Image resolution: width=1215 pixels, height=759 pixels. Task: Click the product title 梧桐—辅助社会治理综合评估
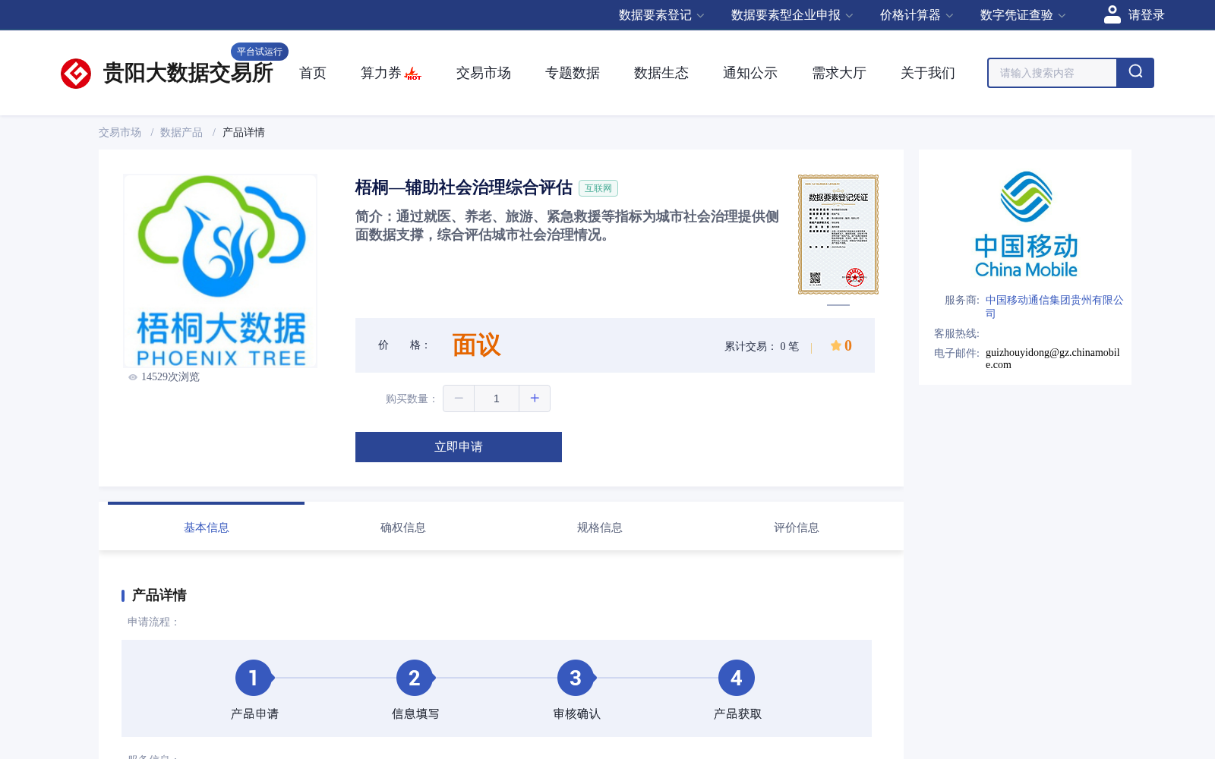(x=464, y=187)
